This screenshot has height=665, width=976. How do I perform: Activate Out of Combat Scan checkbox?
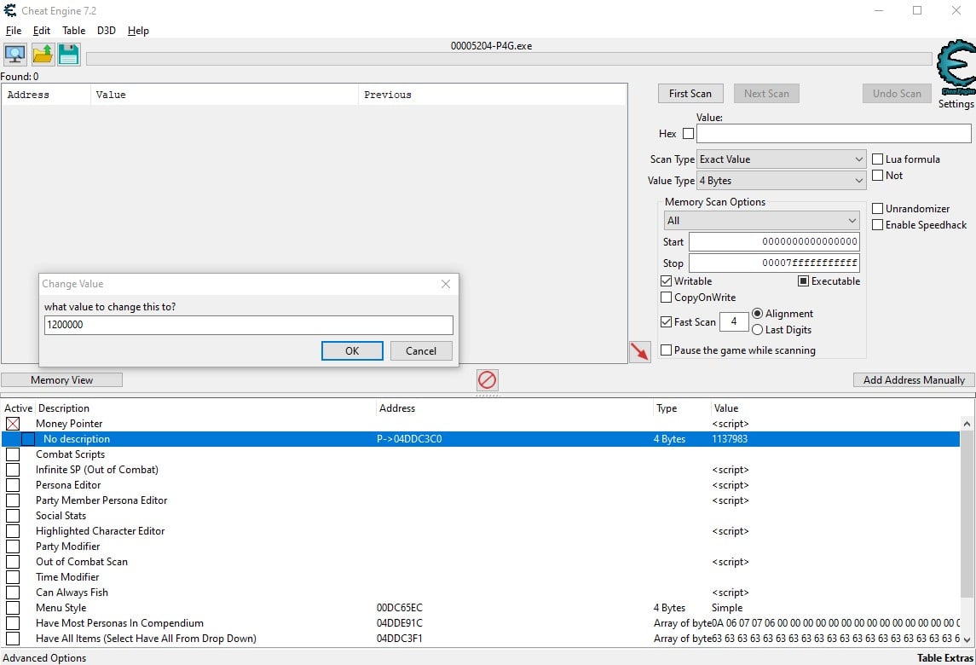pos(13,562)
